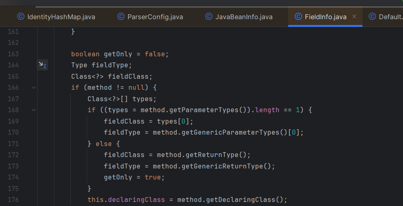Click line number 163 in the gutter

coord(13,54)
